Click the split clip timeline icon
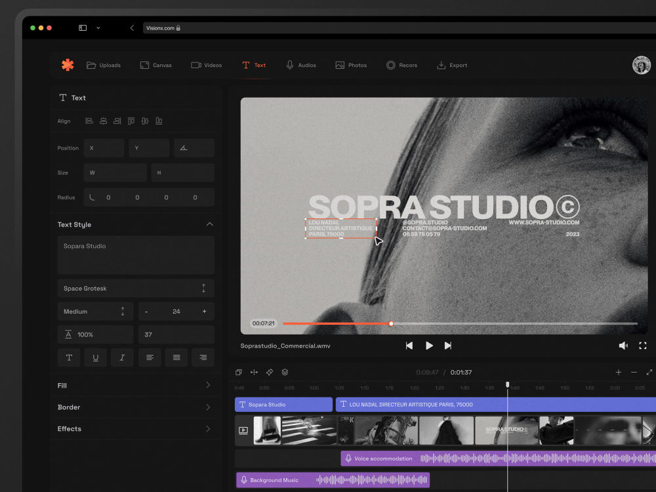656x492 pixels. [254, 373]
